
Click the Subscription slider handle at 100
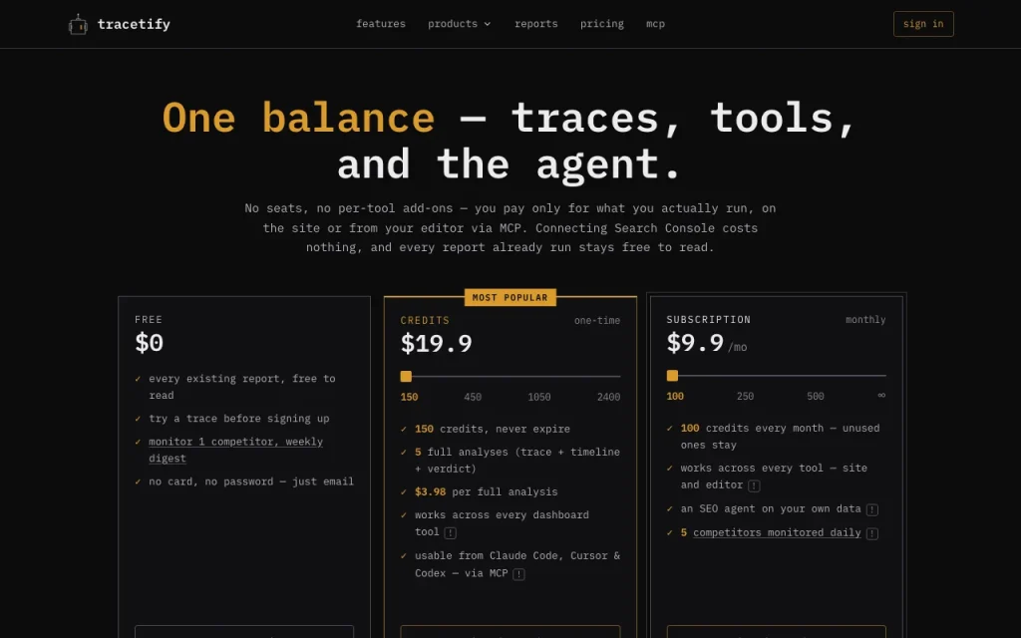[x=672, y=376]
